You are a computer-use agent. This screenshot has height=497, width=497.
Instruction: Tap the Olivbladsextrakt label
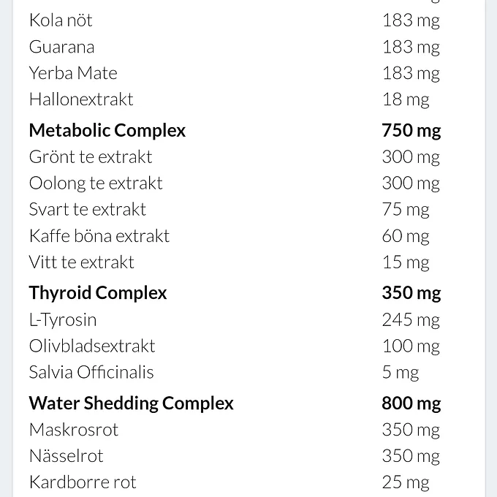click(x=92, y=346)
